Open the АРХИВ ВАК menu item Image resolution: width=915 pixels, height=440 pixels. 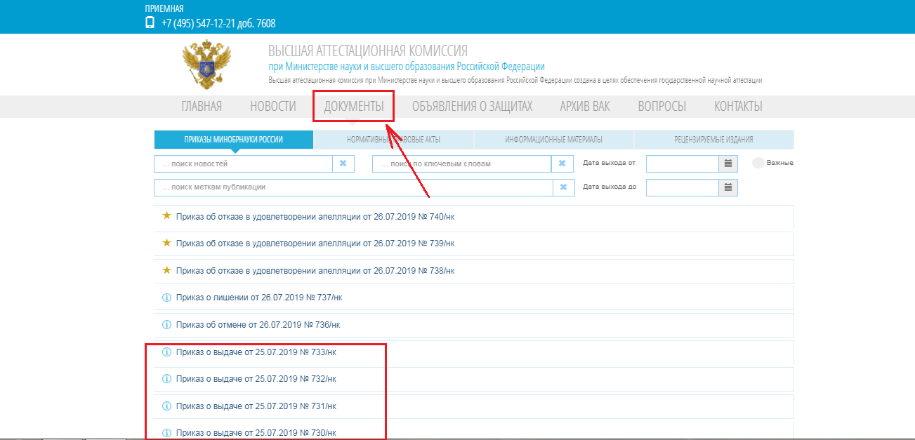pos(584,107)
